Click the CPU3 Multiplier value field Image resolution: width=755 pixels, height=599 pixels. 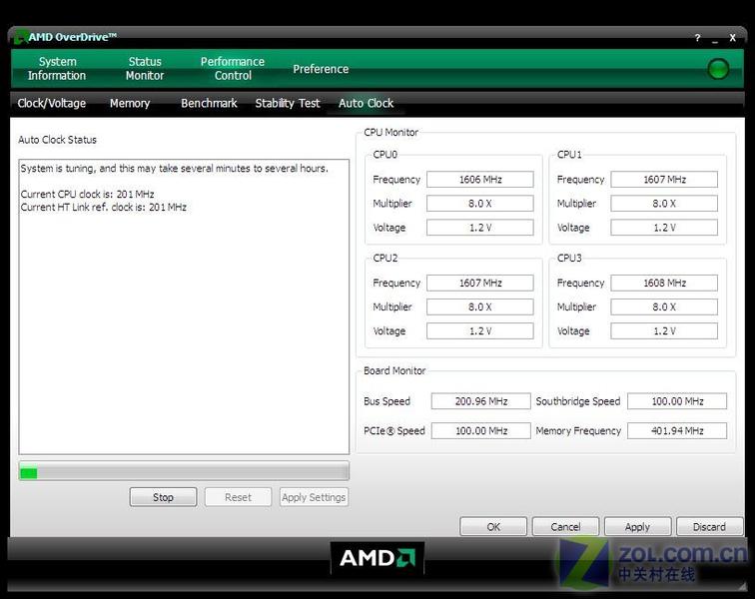tap(664, 306)
